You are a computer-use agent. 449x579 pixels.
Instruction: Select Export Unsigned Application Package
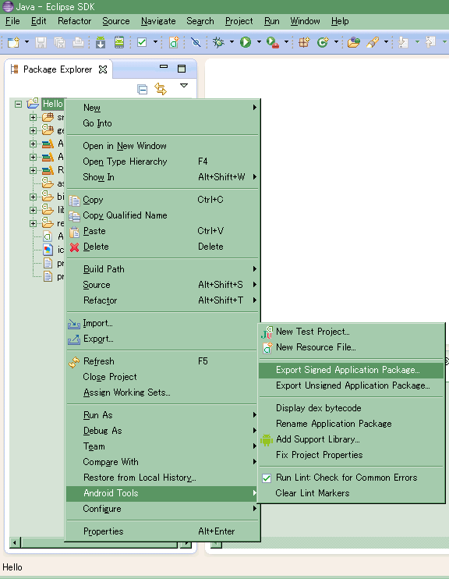click(352, 385)
